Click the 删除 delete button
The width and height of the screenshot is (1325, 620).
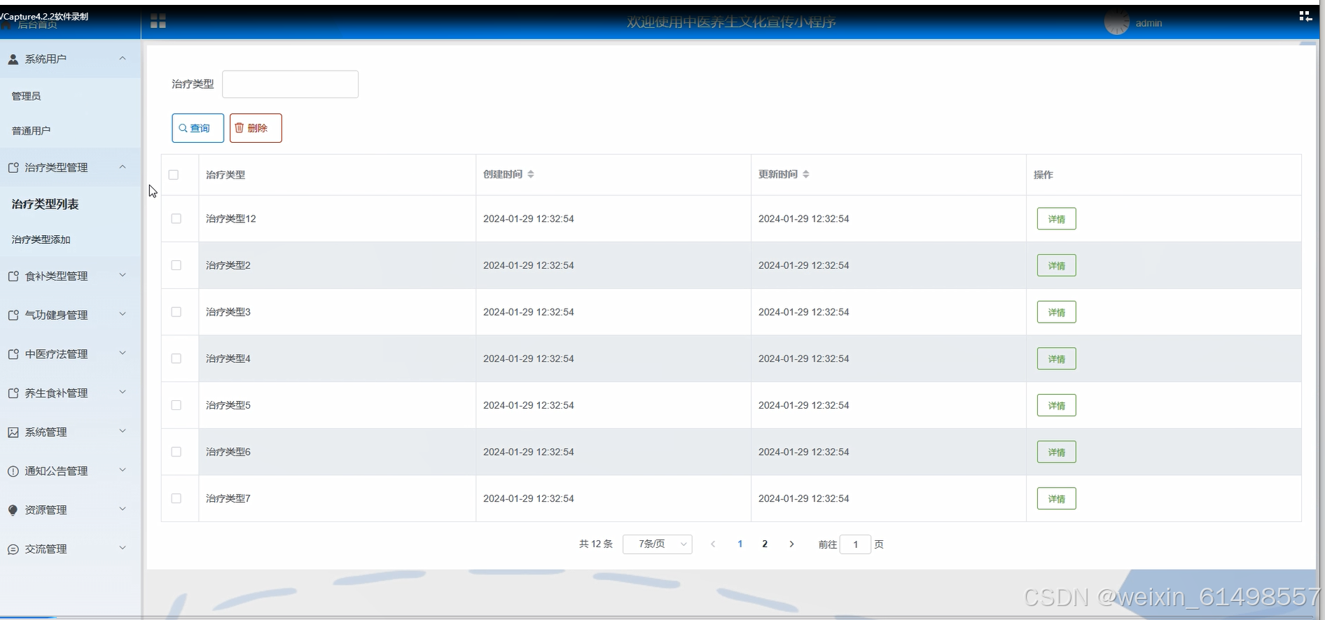click(256, 128)
